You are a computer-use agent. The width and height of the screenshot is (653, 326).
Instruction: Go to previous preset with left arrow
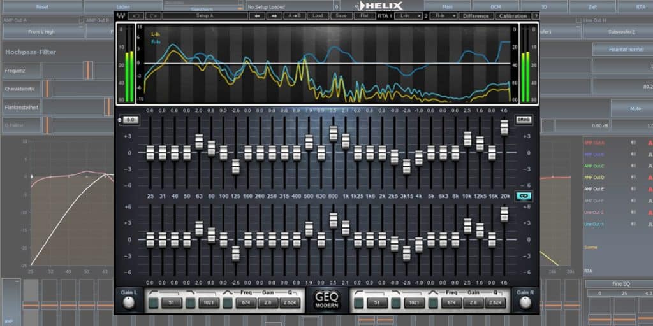pyautogui.click(x=258, y=16)
